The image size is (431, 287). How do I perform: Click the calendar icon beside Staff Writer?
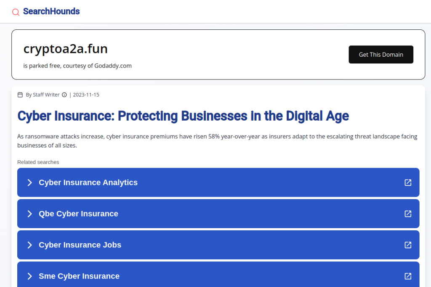click(20, 95)
